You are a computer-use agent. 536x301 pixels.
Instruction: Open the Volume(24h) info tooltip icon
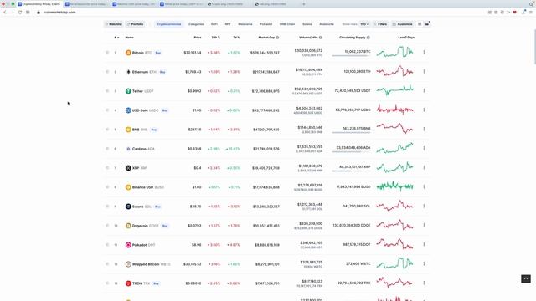(320, 38)
